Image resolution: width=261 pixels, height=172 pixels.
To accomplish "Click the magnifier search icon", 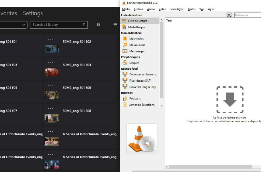I will tap(84, 25).
